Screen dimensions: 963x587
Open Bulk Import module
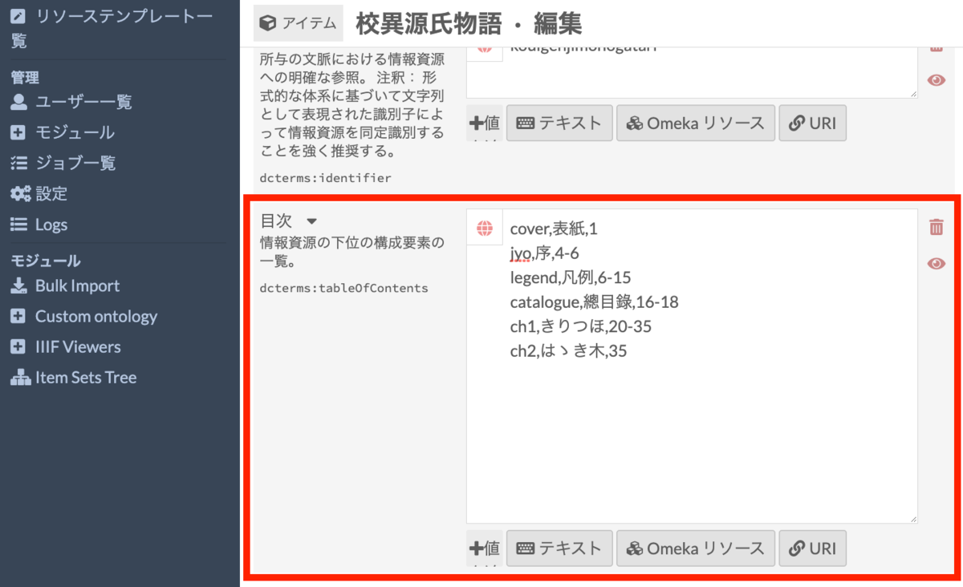click(x=77, y=285)
